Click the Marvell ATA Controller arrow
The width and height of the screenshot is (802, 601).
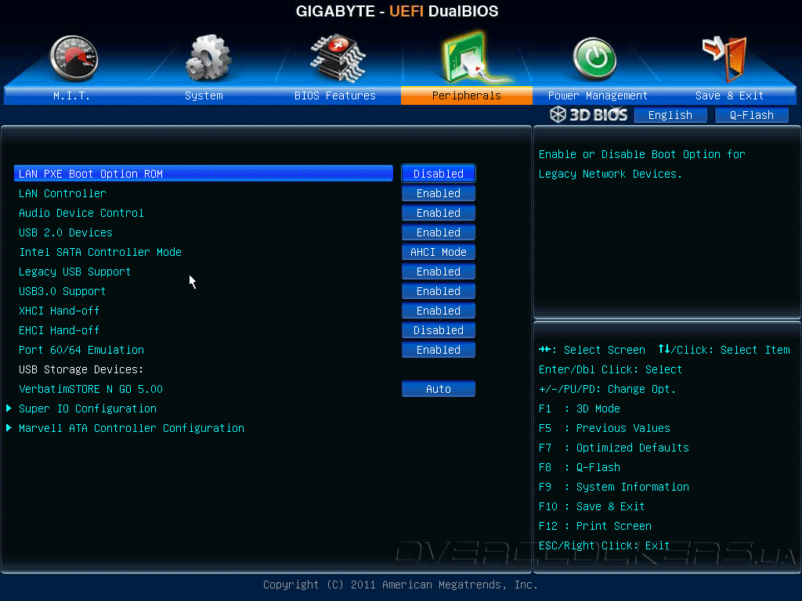coord(9,428)
